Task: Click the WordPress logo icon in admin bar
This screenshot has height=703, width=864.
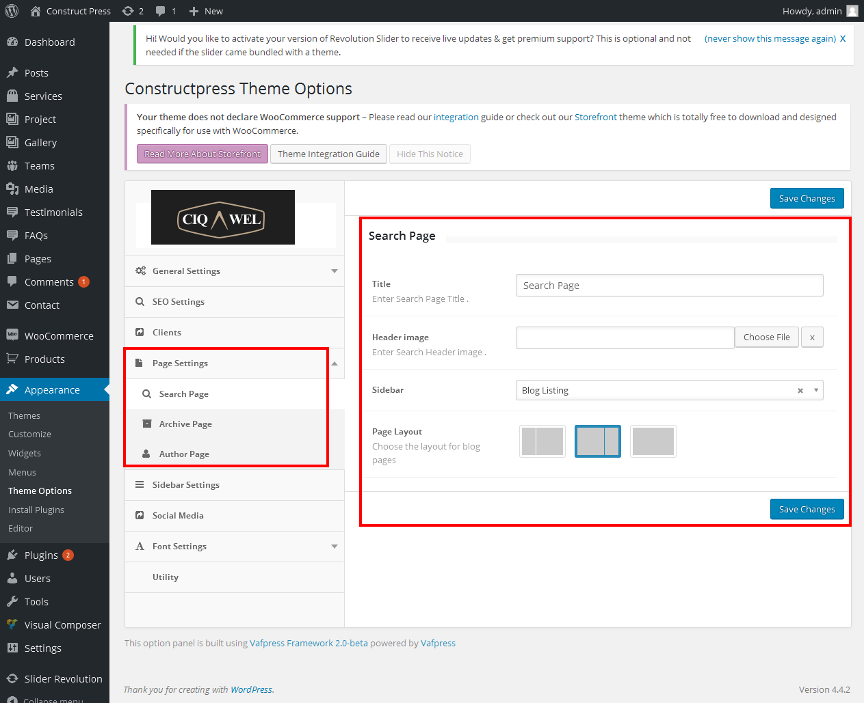Action: 12,11
